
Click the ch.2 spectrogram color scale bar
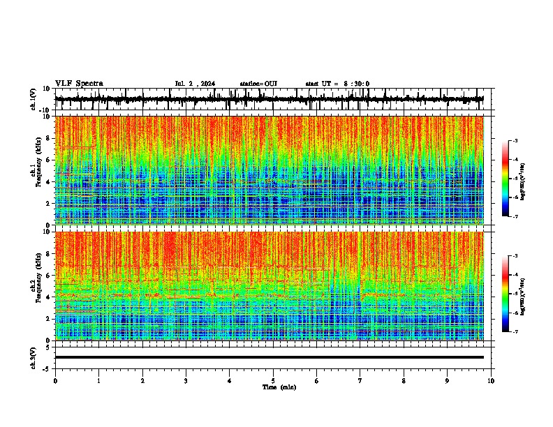pos(506,294)
